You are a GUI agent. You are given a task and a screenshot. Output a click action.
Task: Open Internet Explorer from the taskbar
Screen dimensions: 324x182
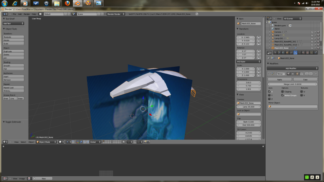tap(15, 3)
